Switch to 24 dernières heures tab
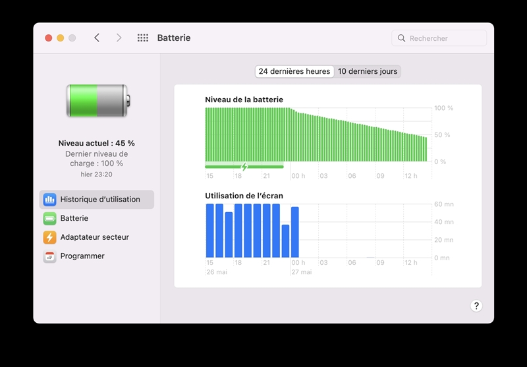Screen dimensions: 527x367 294,71
